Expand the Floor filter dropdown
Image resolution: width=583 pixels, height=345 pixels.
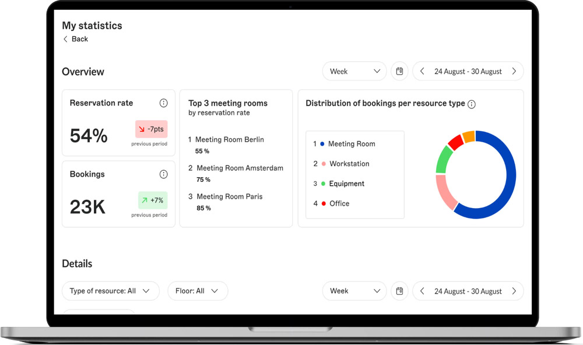tap(198, 291)
